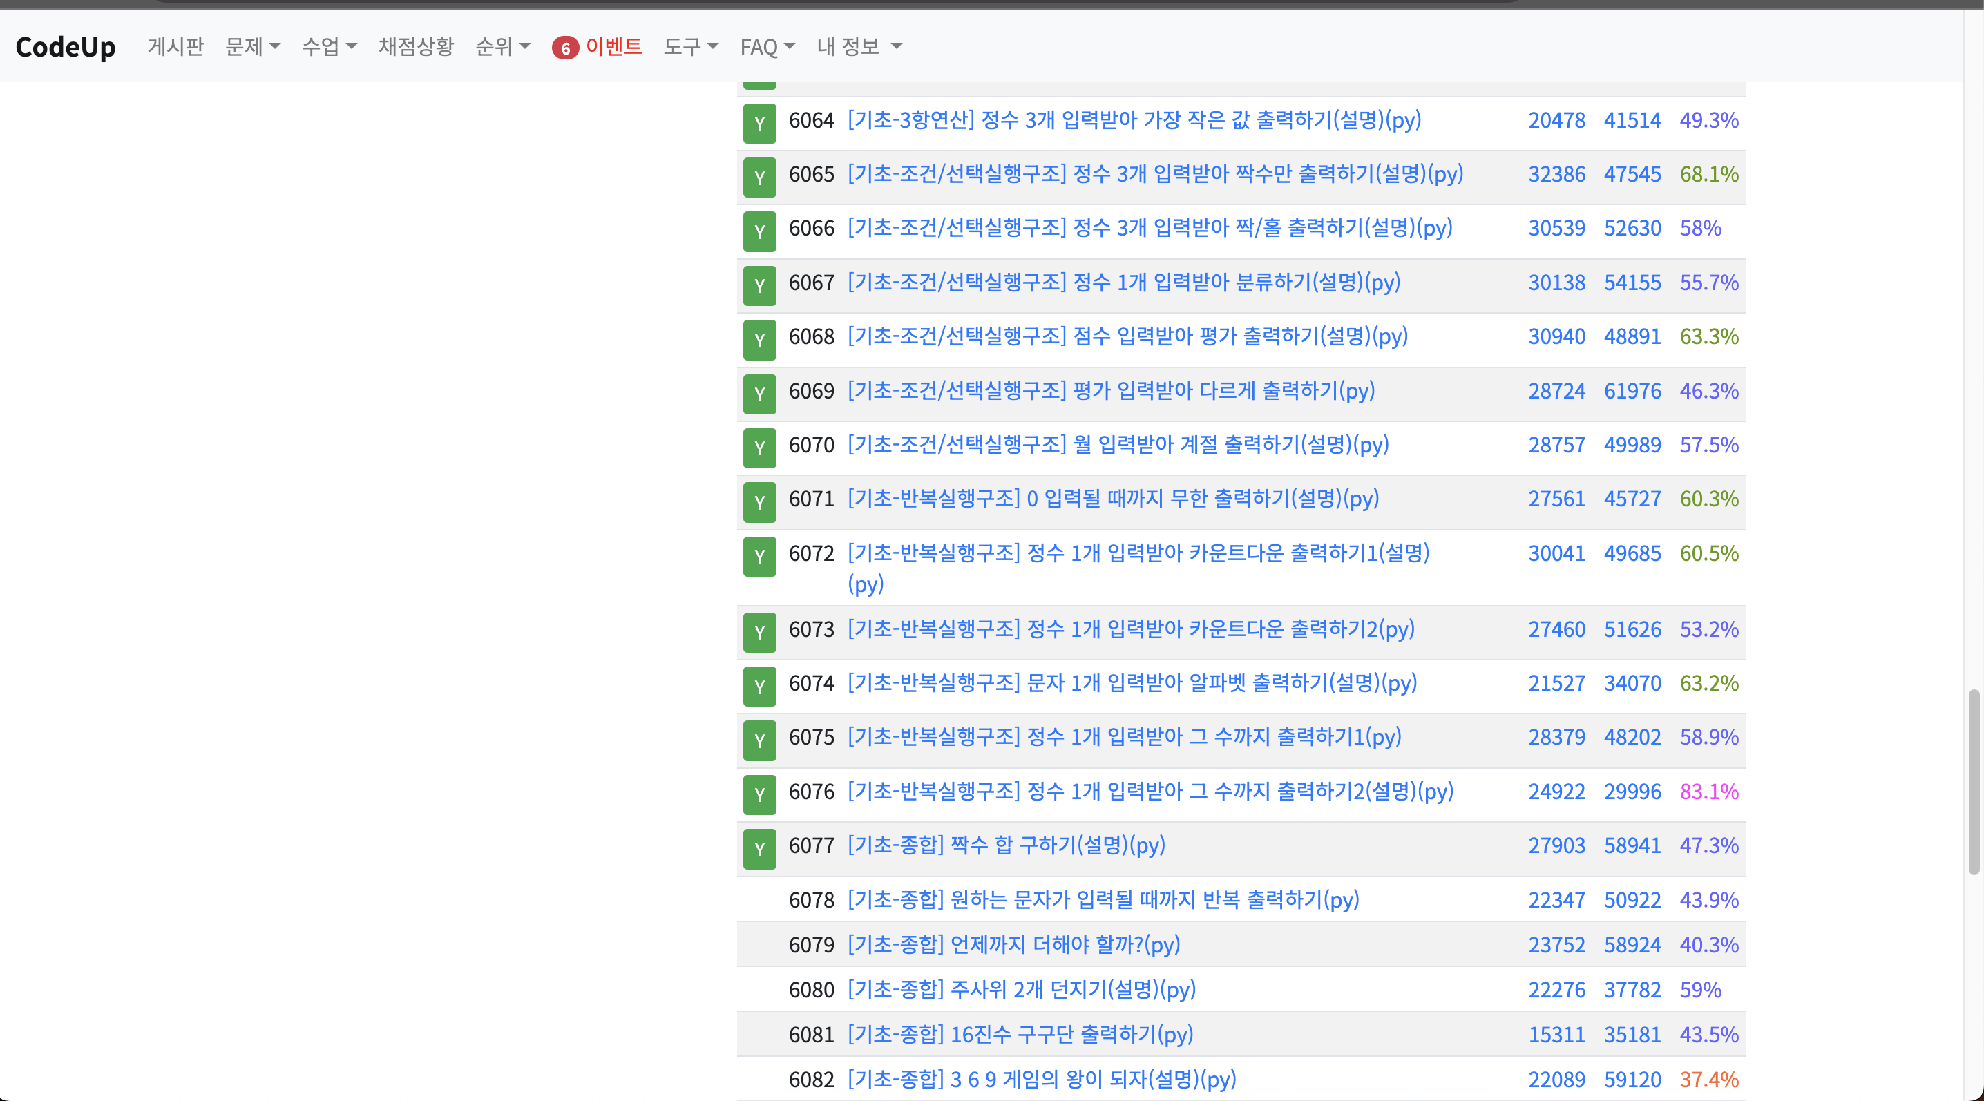Select the Y badge beside problem 6067
The image size is (1984, 1101).
click(x=759, y=286)
